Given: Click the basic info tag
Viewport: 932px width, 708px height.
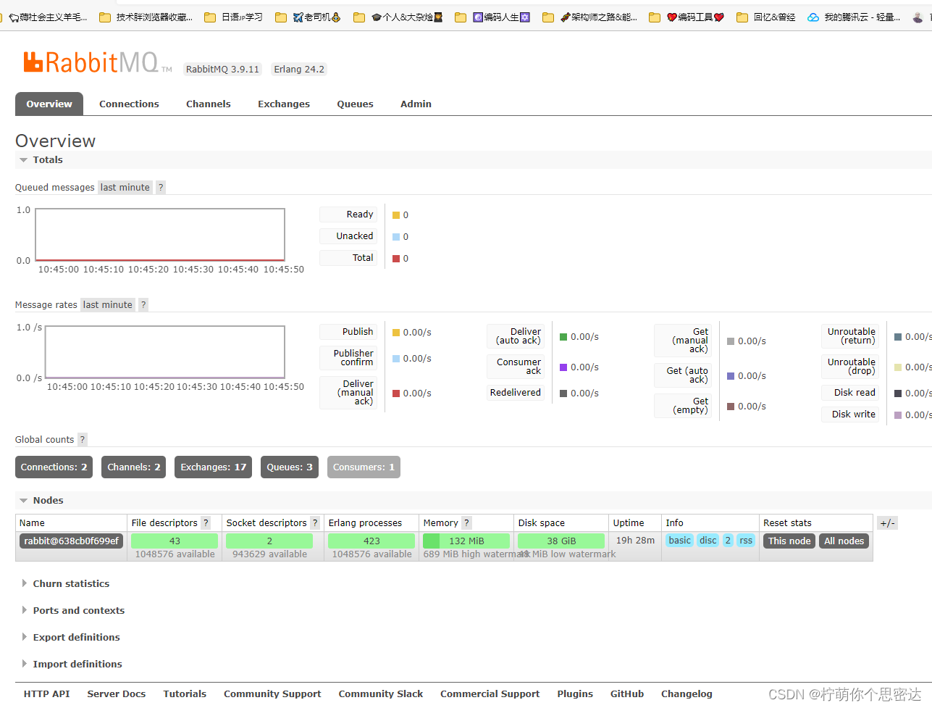Looking at the screenshot, I should click(680, 540).
